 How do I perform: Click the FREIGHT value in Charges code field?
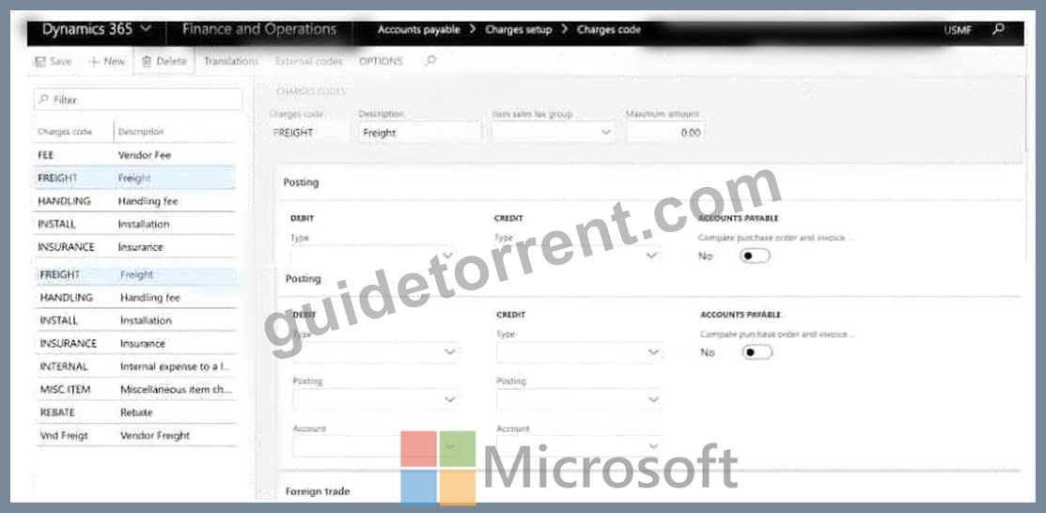(293, 132)
